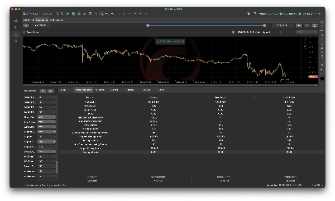This screenshot has width=335, height=201.
Task: Click the Speed slider handle
Action: (x=281, y=32)
